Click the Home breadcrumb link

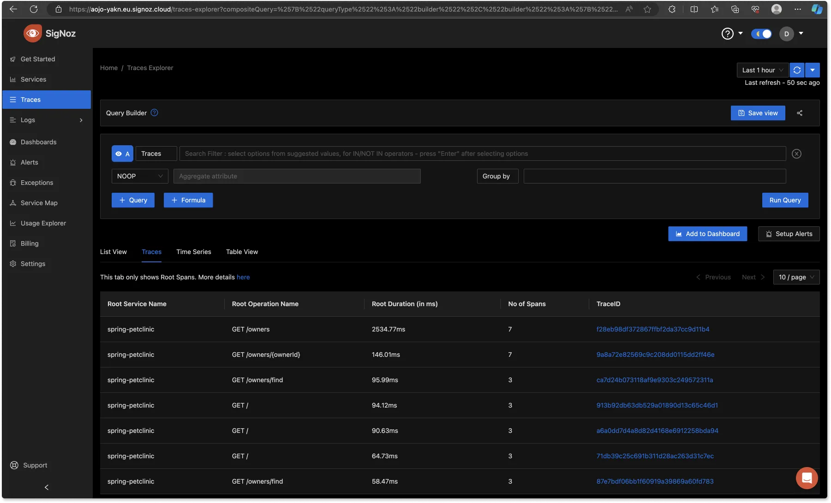pos(109,68)
